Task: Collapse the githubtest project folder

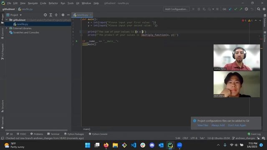Action: pyautogui.click(x=7, y=20)
